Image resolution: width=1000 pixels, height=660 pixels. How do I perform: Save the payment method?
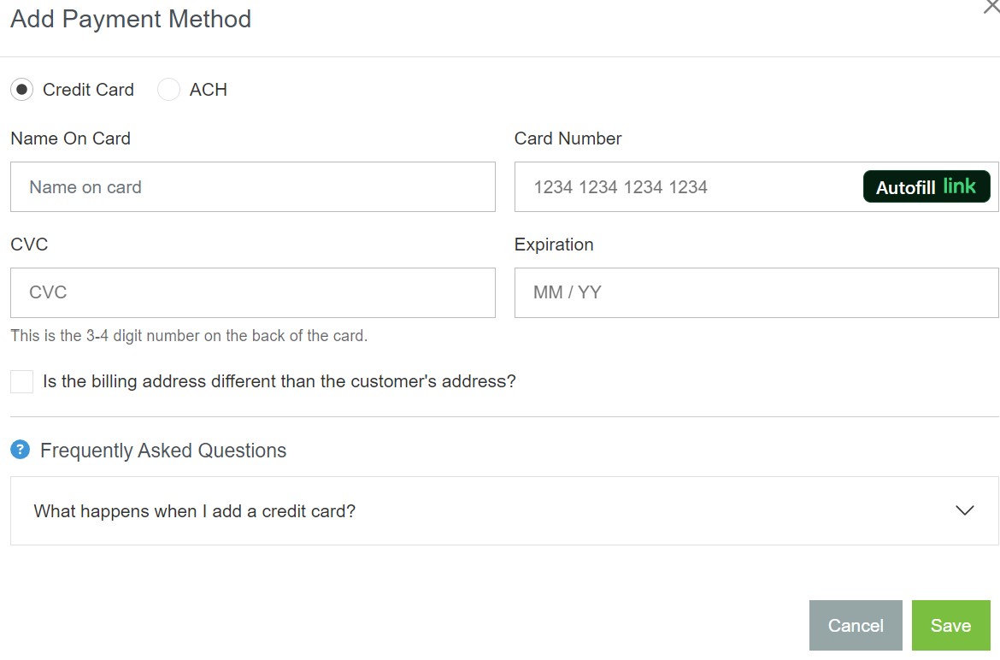[x=950, y=625]
